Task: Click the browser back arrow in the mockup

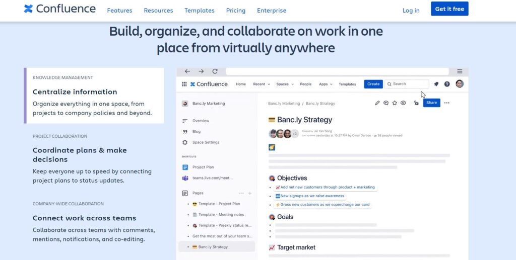Action: [187, 71]
